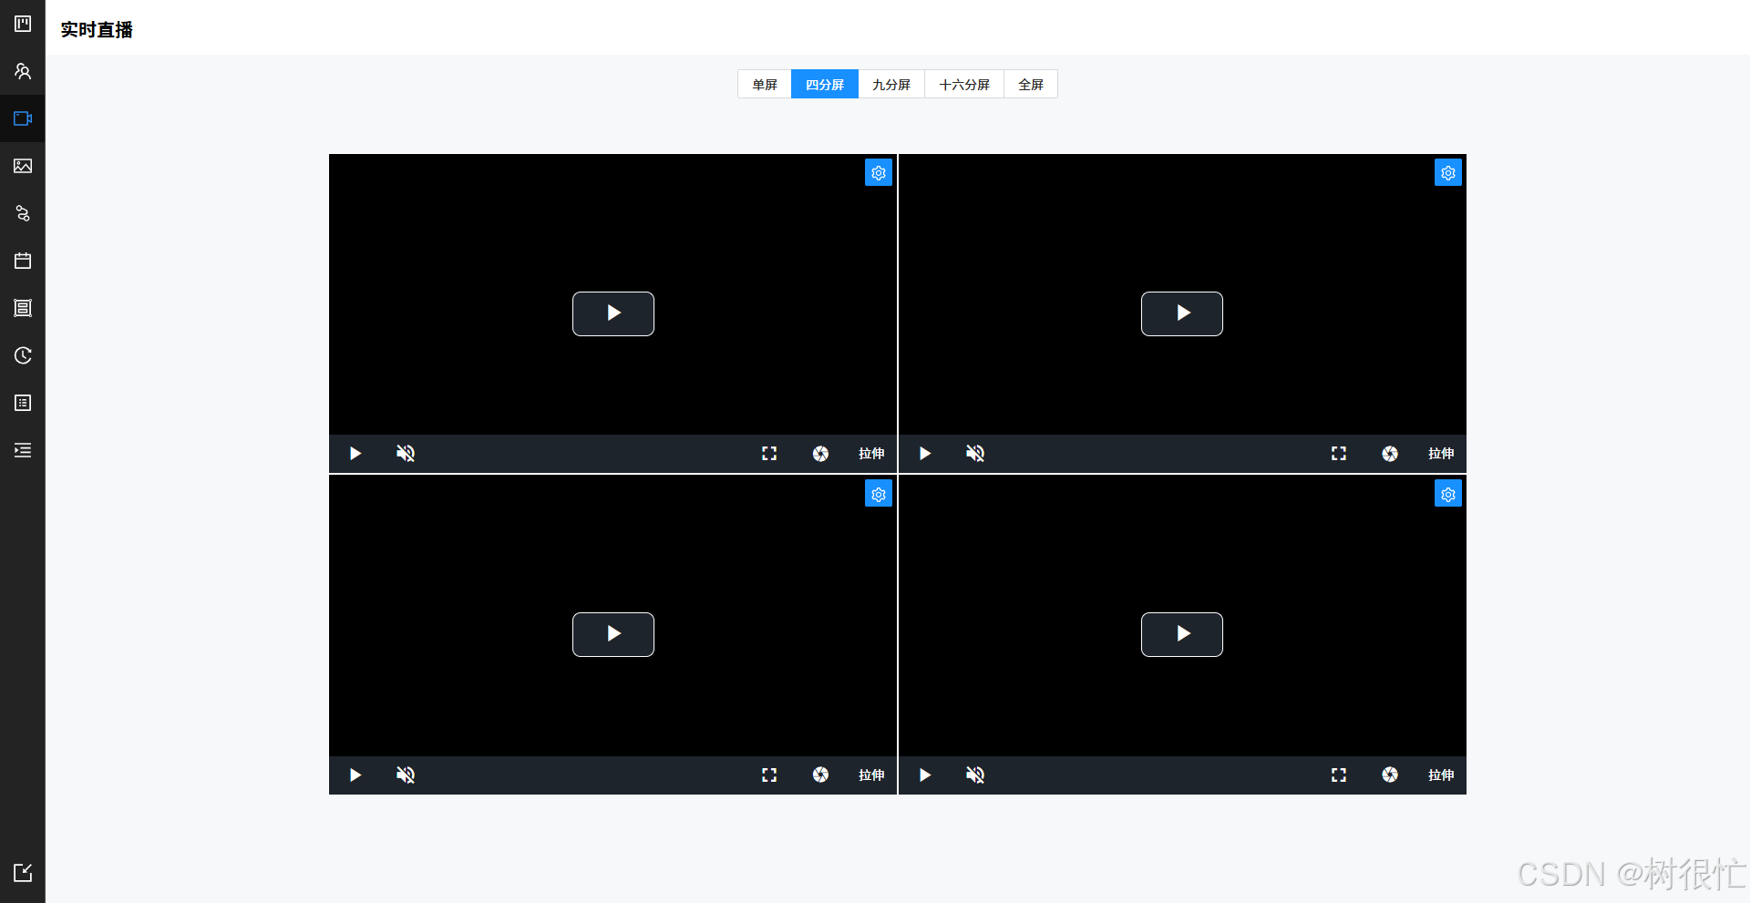Unmute the top-right video
This screenshot has width=1750, height=903.
tap(975, 454)
